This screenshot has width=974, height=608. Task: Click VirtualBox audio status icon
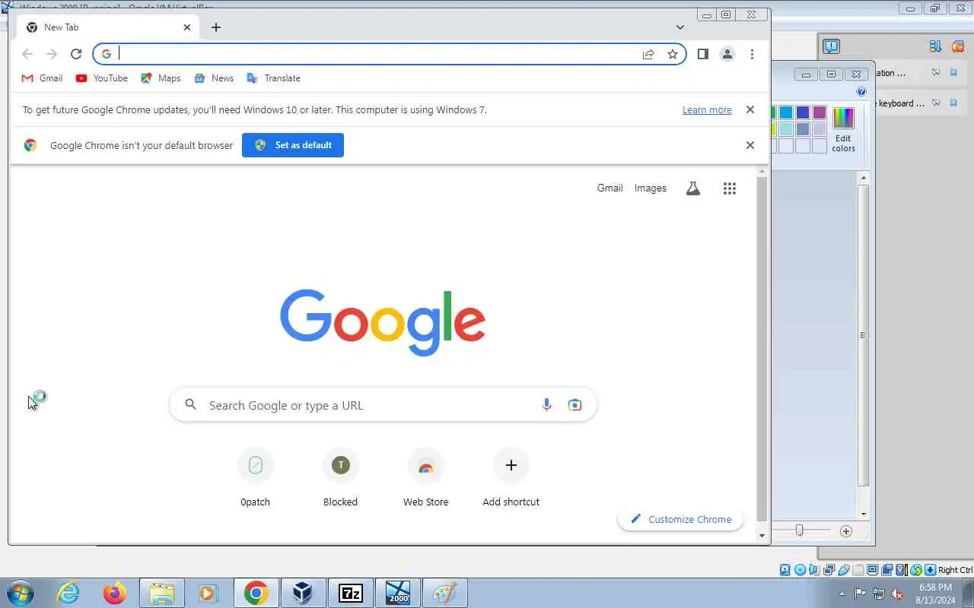pos(814,570)
